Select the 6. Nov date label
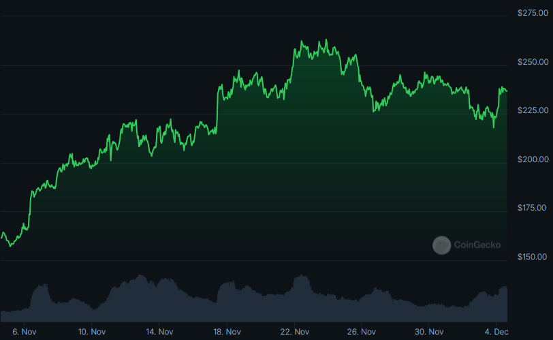This screenshot has width=553, height=340. tap(25, 332)
